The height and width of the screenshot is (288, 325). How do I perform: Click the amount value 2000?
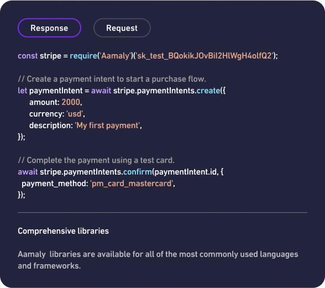pos(71,102)
